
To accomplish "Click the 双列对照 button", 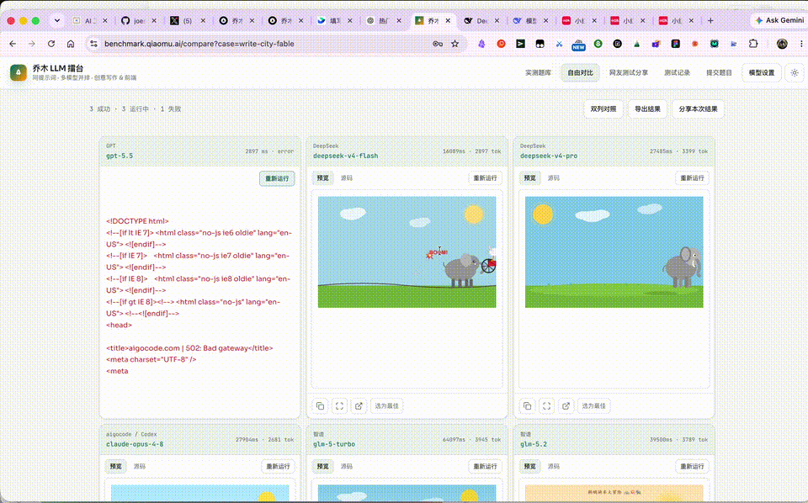I will (603, 109).
